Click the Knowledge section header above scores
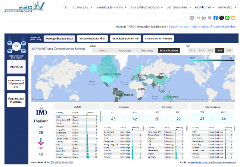This screenshot has height=167, width=243. [x=124, y=107]
